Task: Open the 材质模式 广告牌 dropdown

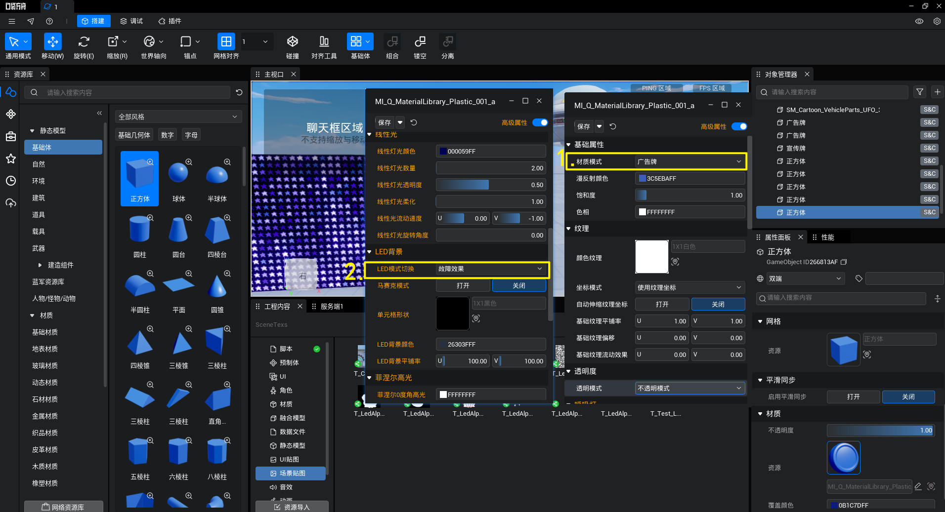Action: pos(690,161)
